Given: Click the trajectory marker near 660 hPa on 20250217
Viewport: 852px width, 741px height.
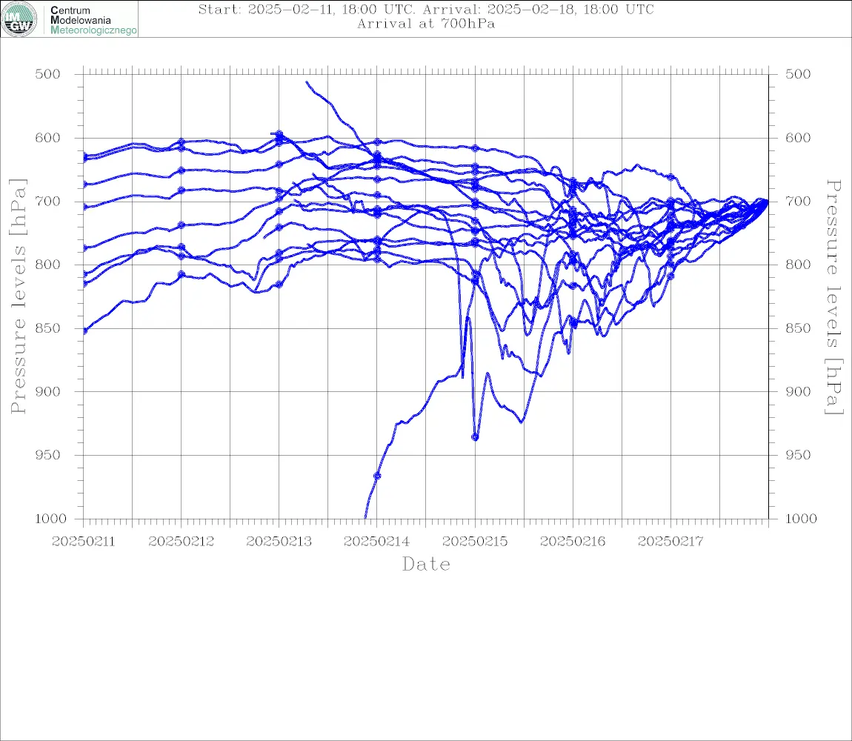Looking at the screenshot, I should tap(671, 177).
